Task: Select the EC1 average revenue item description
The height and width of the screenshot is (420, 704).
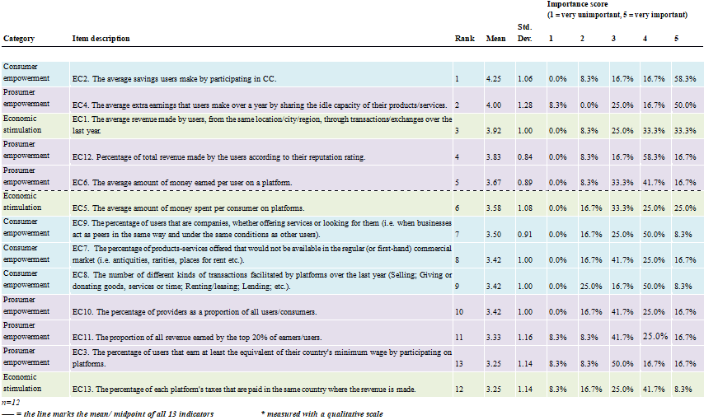Action: point(260,124)
